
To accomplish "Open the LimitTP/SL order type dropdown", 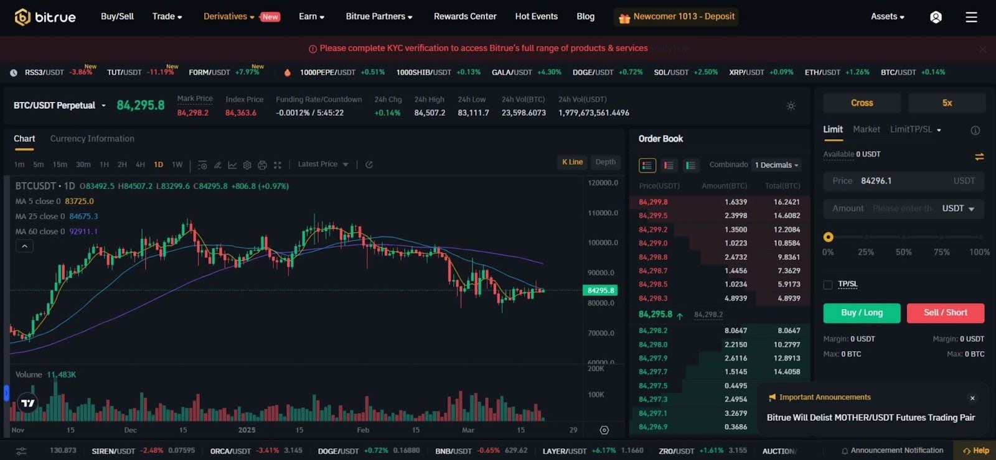I will (915, 129).
